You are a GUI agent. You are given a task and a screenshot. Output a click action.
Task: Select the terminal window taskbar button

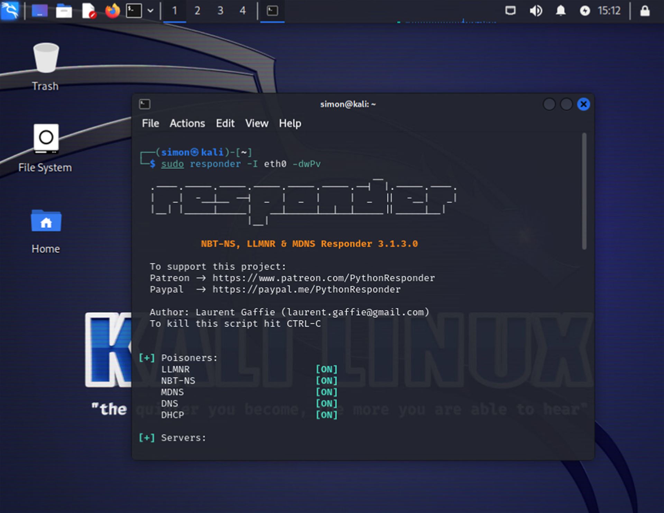273,11
